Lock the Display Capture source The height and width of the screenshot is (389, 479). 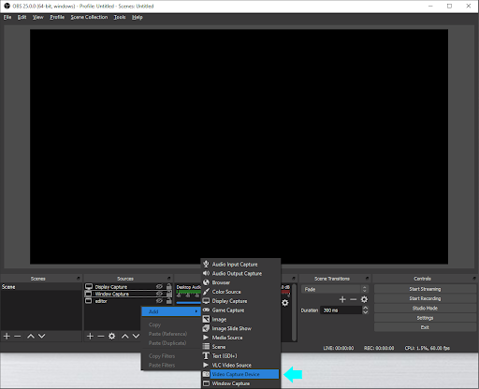coord(168,286)
